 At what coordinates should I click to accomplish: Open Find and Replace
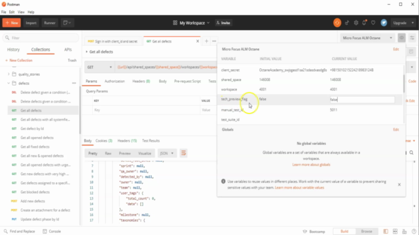pos(19,231)
